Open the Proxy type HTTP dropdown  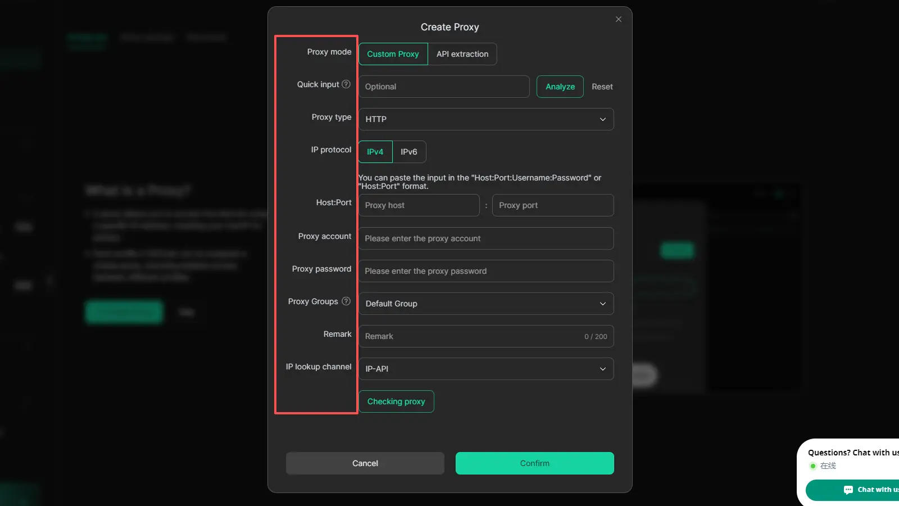pyautogui.click(x=486, y=119)
